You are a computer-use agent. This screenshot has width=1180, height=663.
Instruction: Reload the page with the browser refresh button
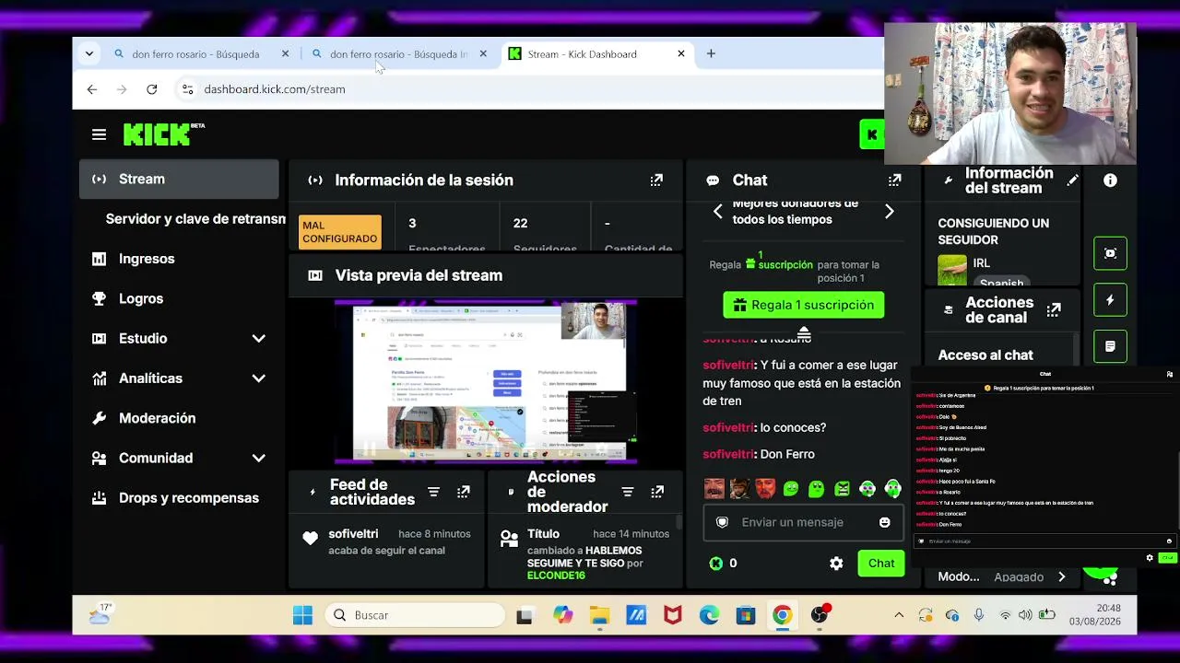point(152,89)
